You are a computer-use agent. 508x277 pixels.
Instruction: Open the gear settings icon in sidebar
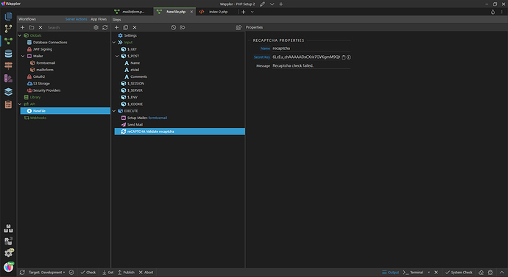(x=8, y=253)
